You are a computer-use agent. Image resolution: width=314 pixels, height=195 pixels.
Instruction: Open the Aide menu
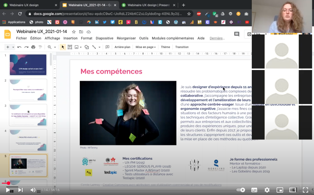201,38
